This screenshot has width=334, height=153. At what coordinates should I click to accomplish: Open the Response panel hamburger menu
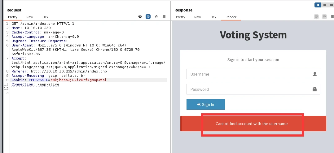(332, 16)
